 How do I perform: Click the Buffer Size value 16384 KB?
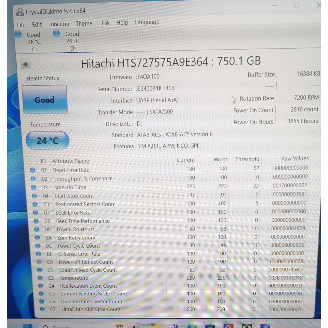coord(308,74)
